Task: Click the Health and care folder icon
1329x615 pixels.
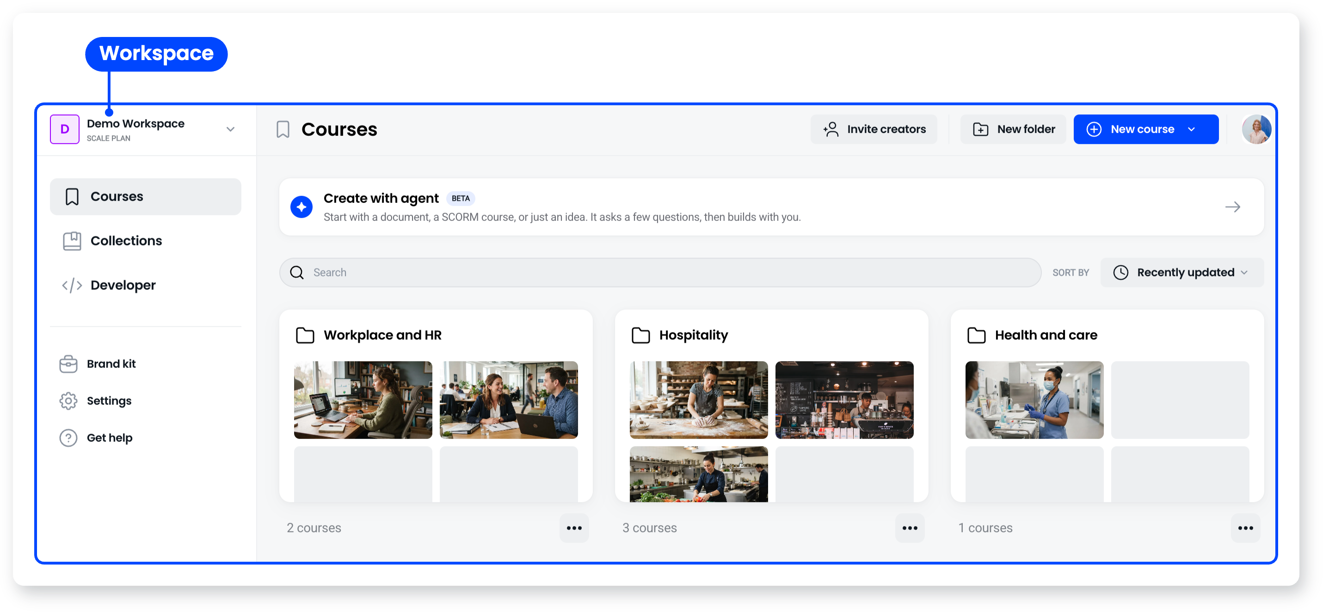Action: (976, 335)
